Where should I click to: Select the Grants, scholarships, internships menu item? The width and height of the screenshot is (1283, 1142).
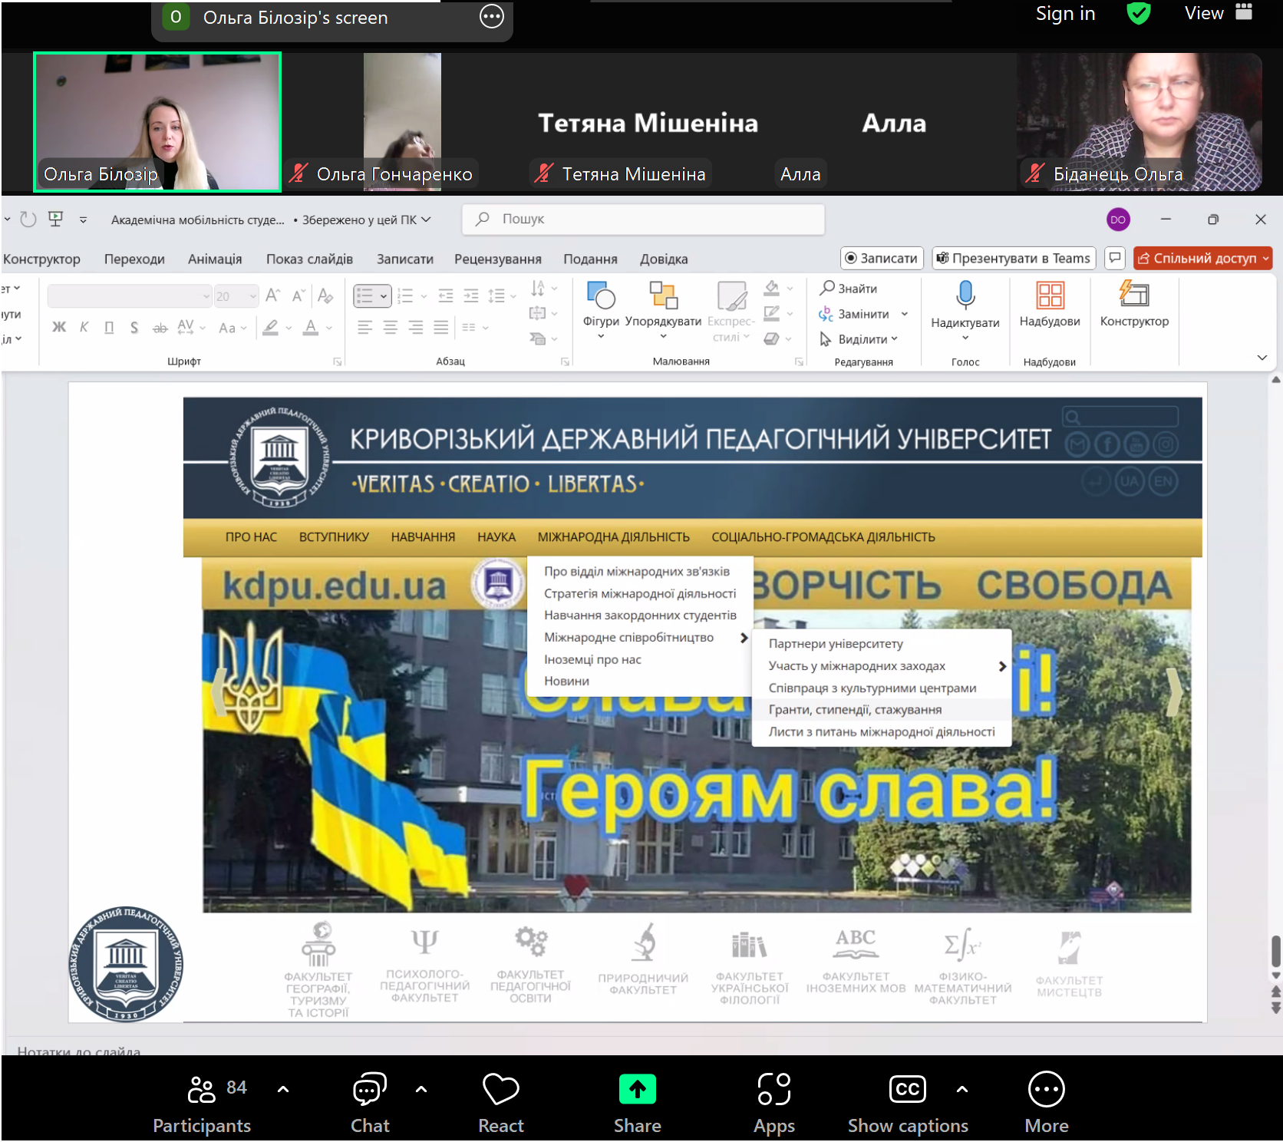855,710
